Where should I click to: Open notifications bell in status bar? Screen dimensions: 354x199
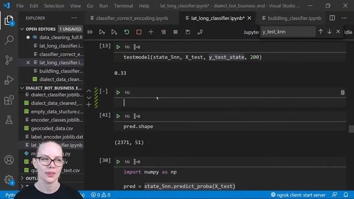[x=346, y=195]
